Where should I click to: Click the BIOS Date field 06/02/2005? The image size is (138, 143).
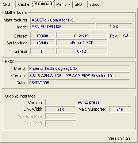[x=79, y=83]
